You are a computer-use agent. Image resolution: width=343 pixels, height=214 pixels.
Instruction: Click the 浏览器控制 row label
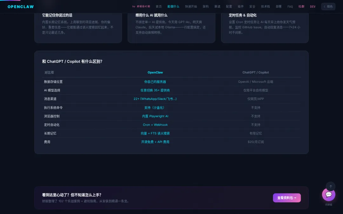coord(52,116)
